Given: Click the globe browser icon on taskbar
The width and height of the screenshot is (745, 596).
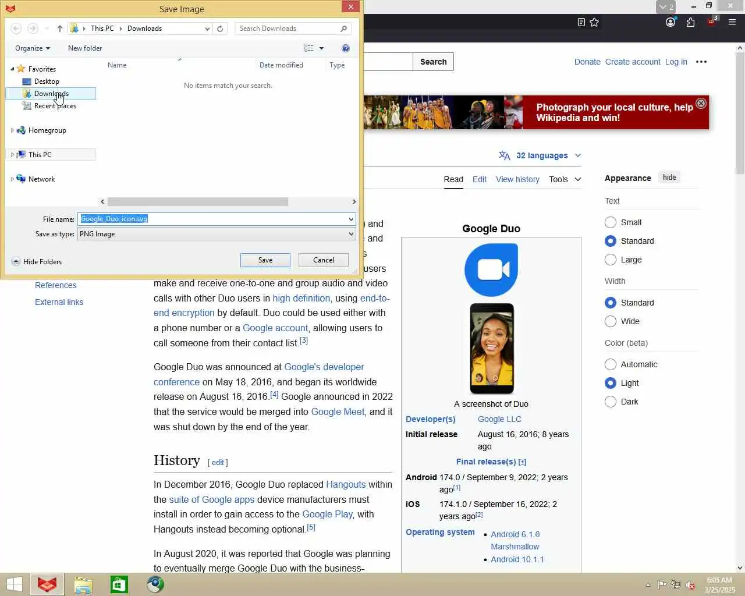Looking at the screenshot, I should [155, 584].
